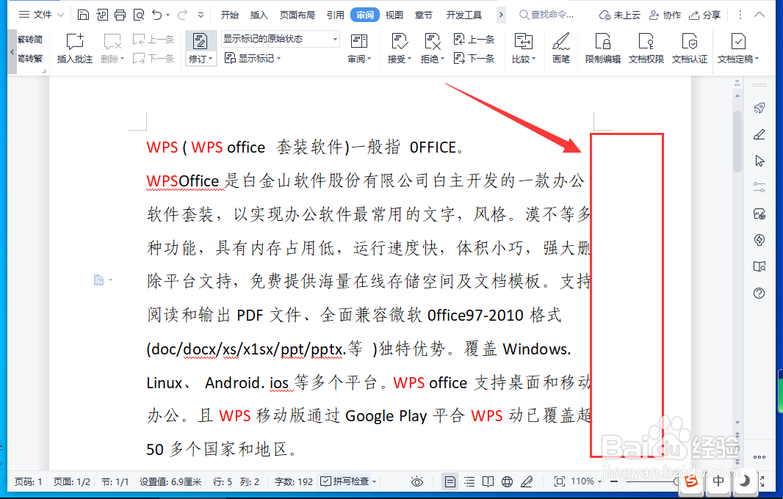Select the 画笔 pen tool

click(560, 48)
